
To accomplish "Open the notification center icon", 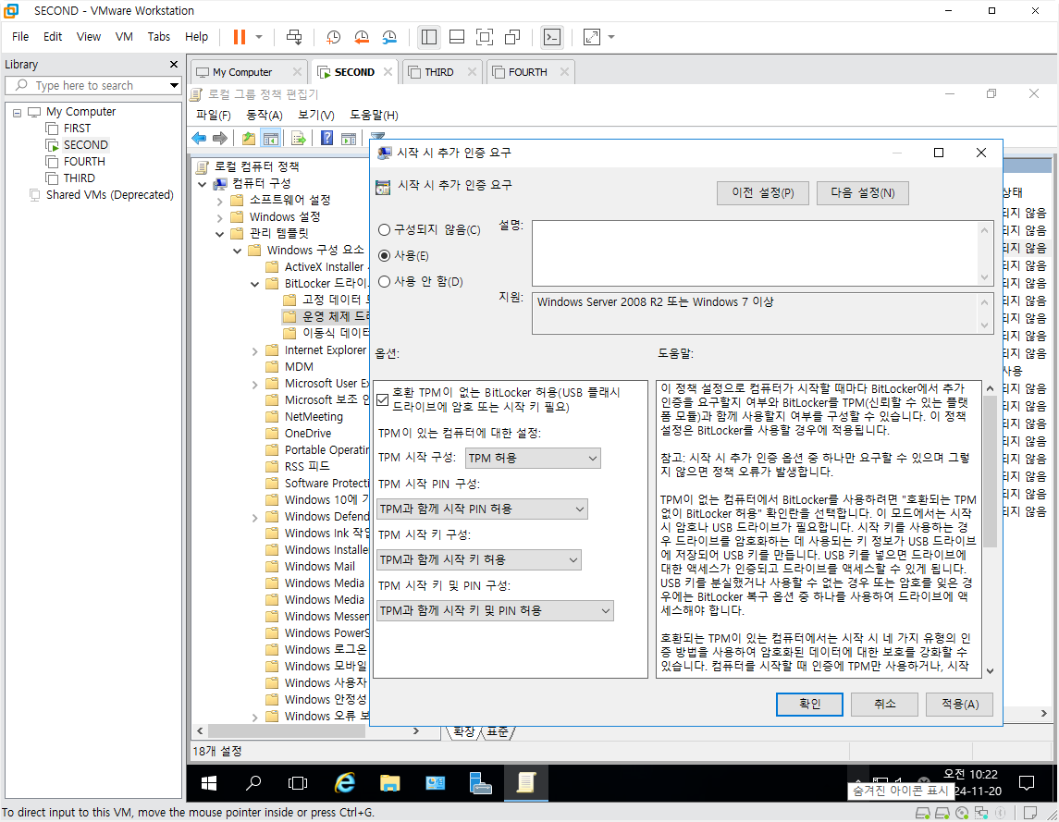I will pos(1027,783).
